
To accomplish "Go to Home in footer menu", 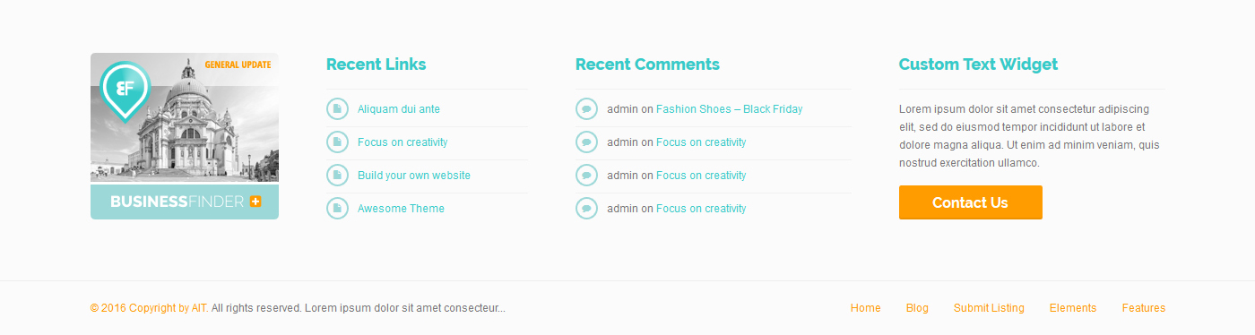I will 866,308.
